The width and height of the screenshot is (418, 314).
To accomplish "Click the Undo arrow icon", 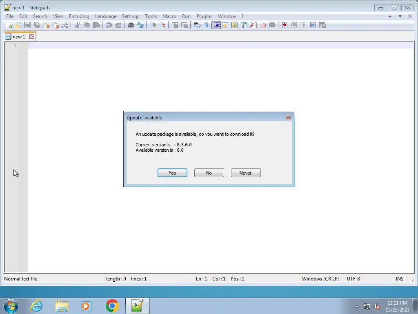I will [109, 25].
